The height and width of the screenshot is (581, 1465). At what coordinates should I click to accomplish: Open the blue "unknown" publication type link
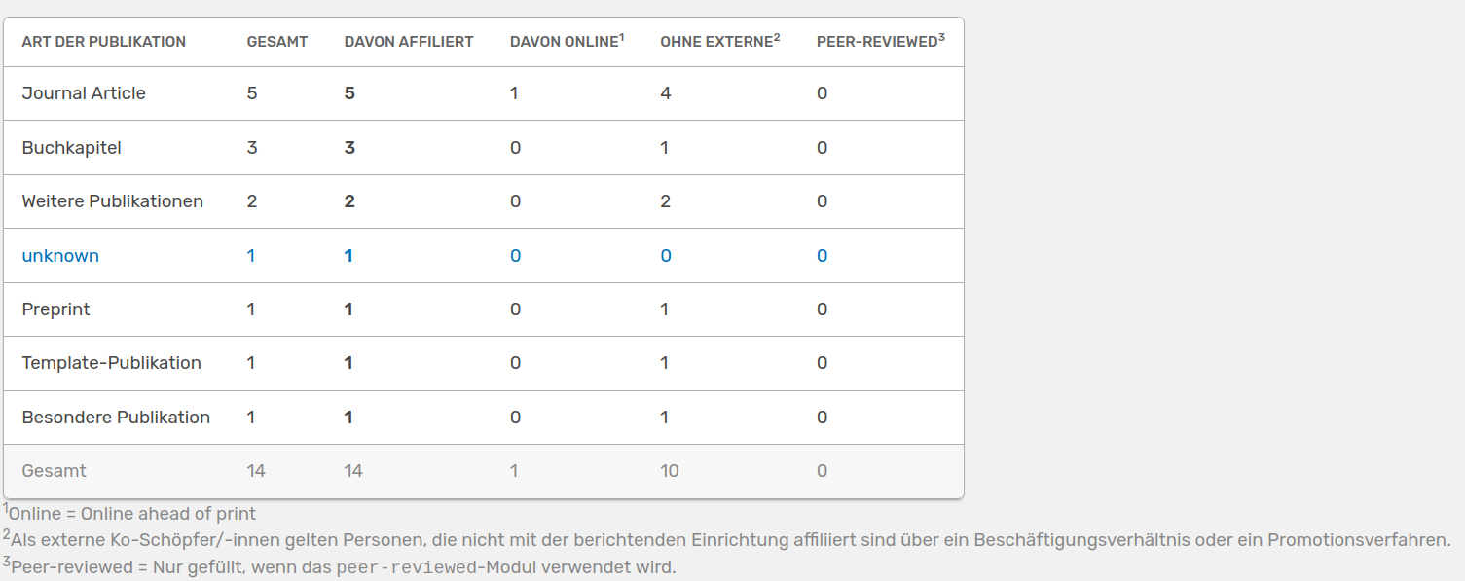point(60,256)
